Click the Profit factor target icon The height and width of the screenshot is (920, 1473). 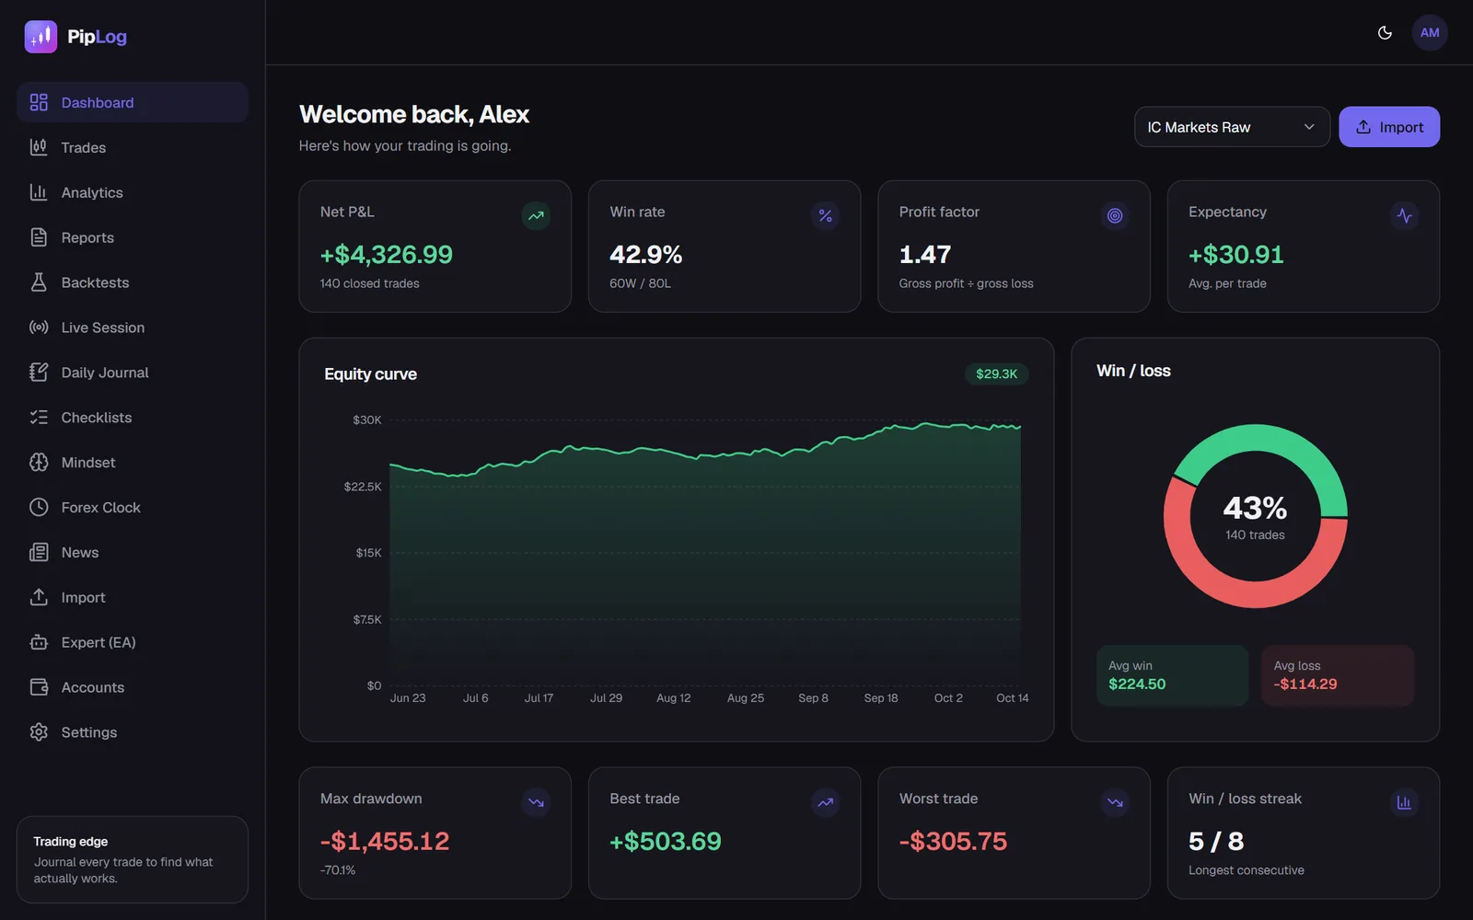click(x=1115, y=215)
